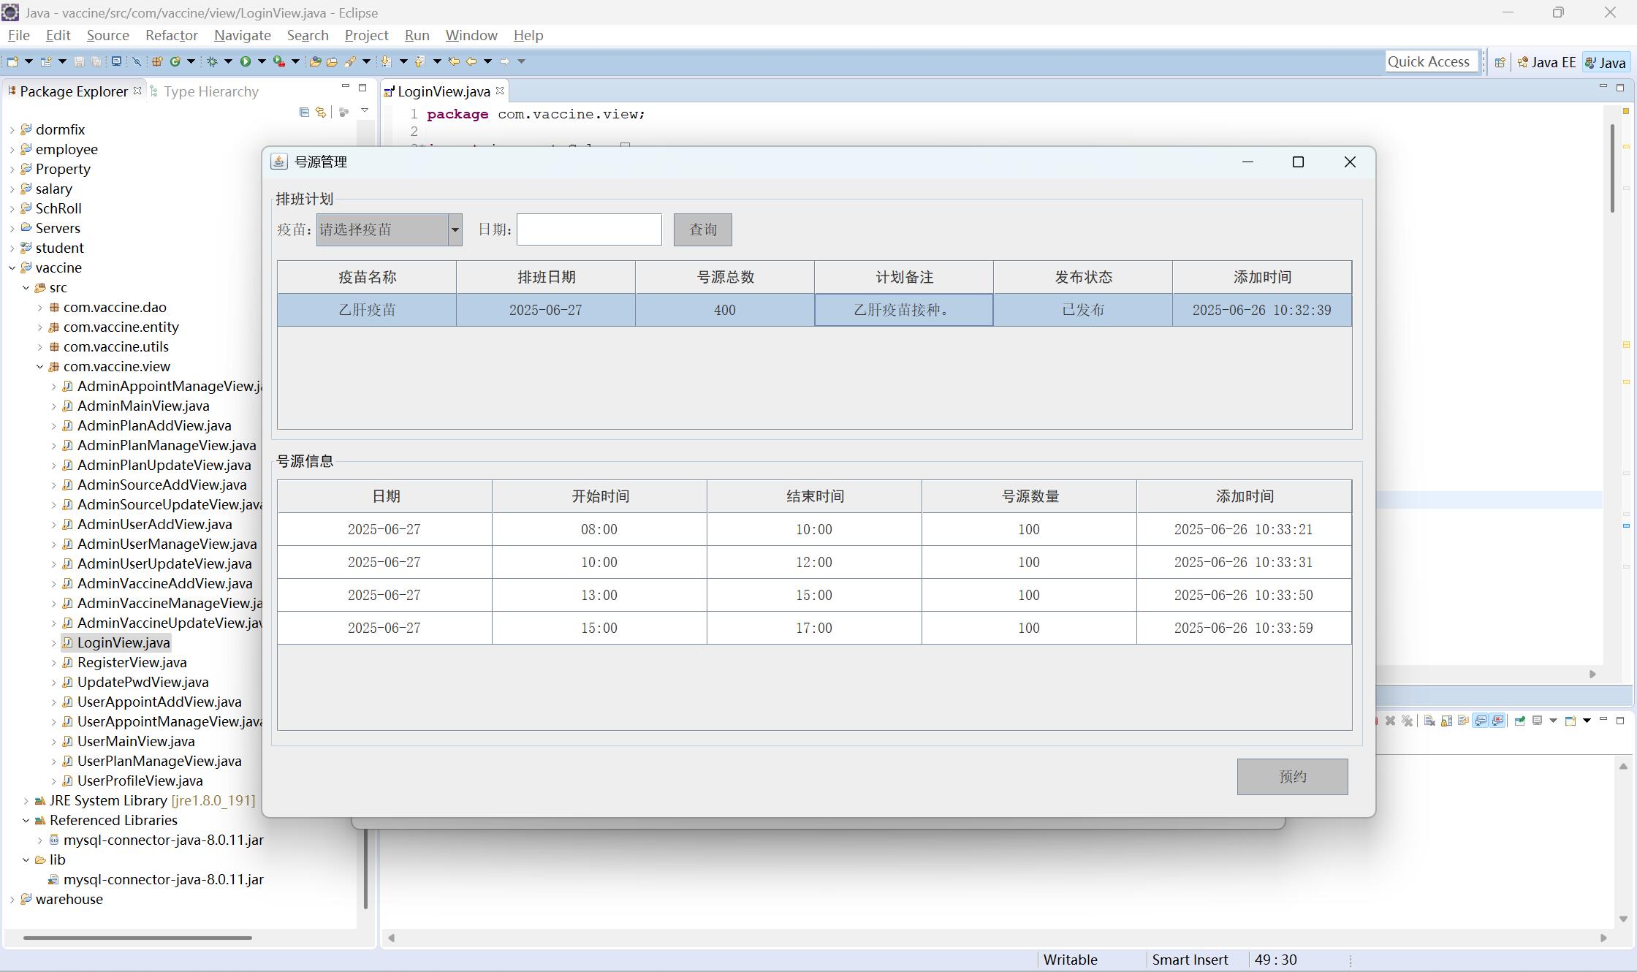Click the Open Console icon
Viewport: 1637px width, 972px height.
[x=1570, y=721]
